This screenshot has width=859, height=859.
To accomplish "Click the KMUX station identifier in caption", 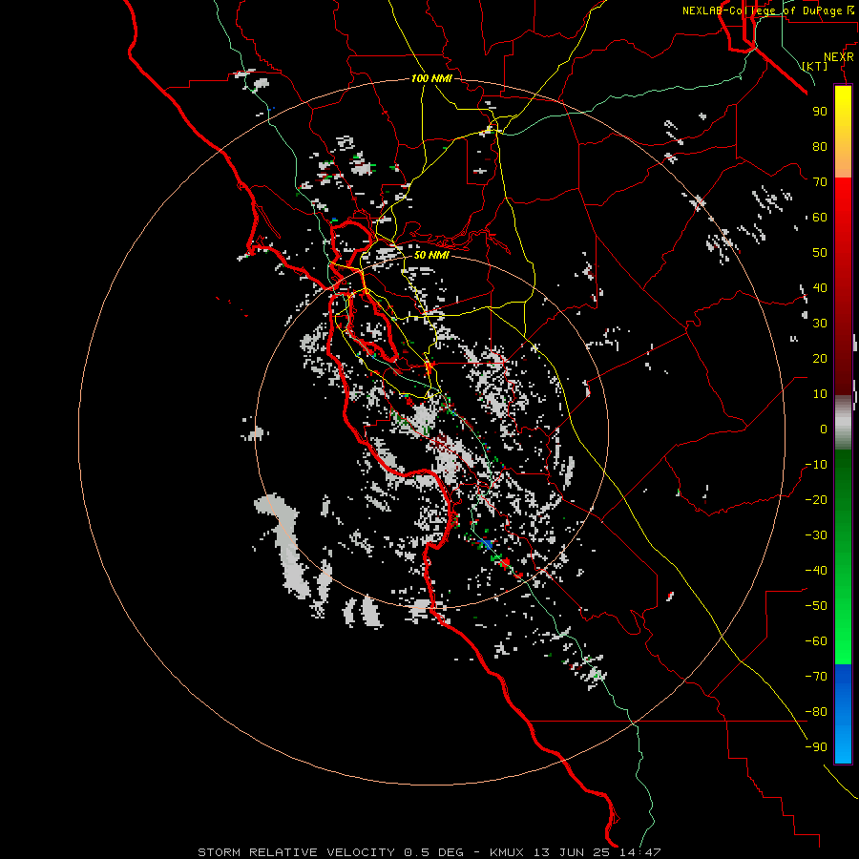I will pos(507,852).
